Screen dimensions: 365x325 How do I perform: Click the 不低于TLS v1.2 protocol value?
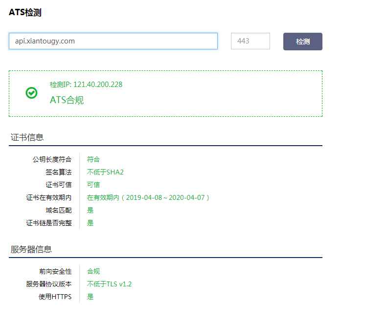(x=109, y=284)
